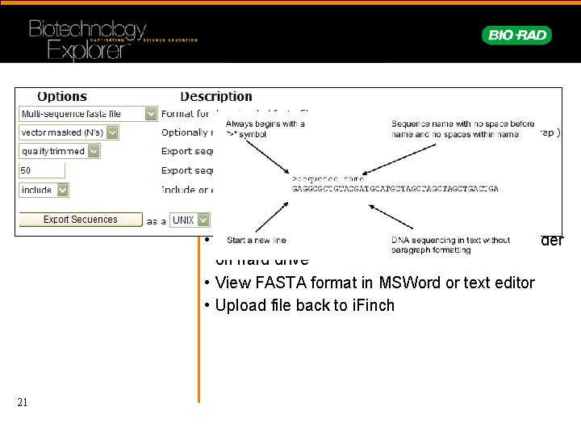
Task: Open the Multi-sequence fasta file dropdown
Action: click(88, 114)
